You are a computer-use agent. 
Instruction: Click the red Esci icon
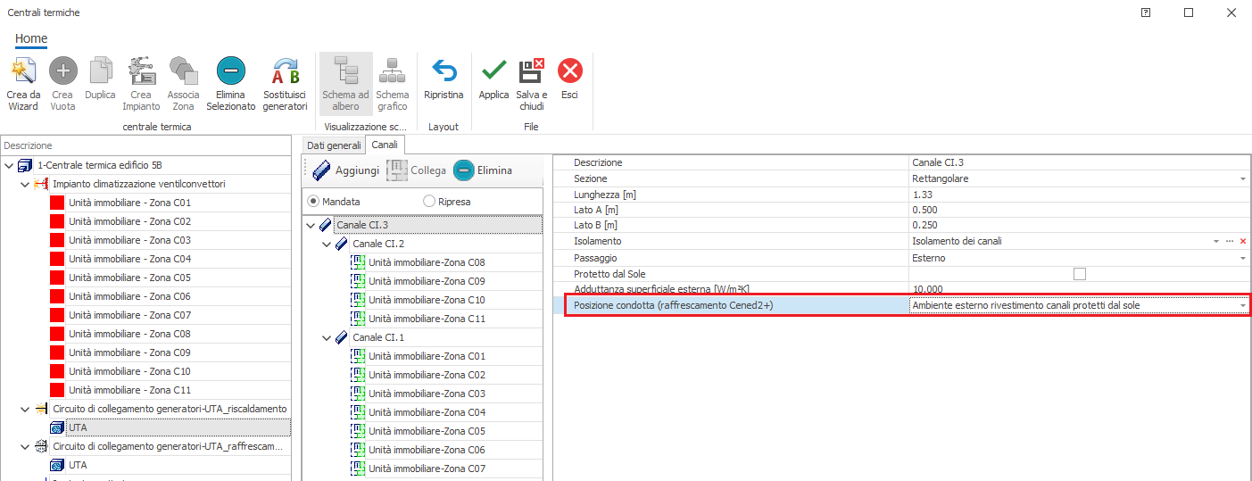click(569, 71)
